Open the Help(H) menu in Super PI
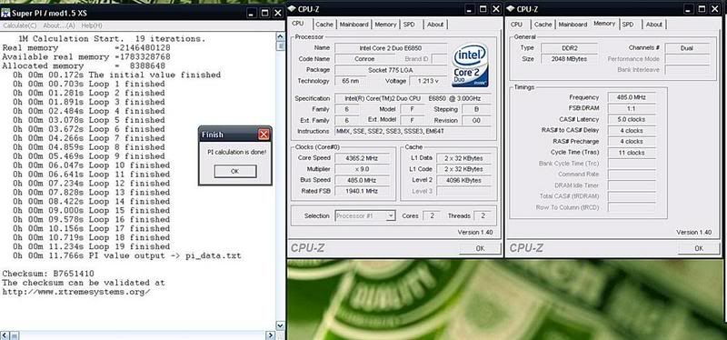 [x=92, y=25]
